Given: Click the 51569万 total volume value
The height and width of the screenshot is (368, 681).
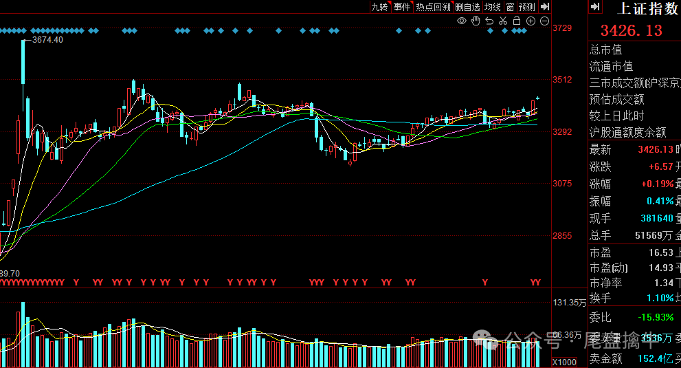Looking at the screenshot, I should point(654,235).
